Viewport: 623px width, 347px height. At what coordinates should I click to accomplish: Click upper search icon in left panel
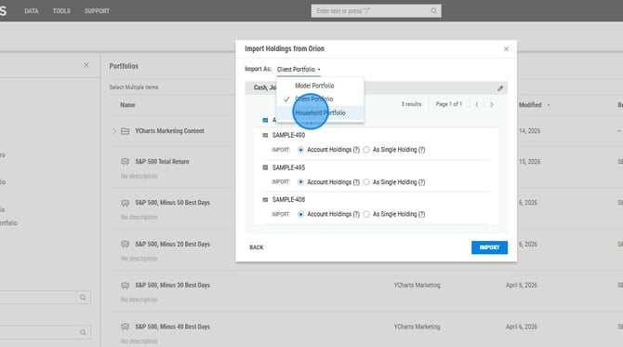coord(83,298)
